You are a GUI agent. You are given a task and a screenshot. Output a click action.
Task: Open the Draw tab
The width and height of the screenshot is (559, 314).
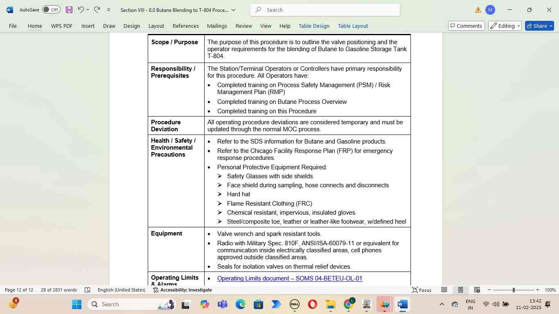(109, 26)
